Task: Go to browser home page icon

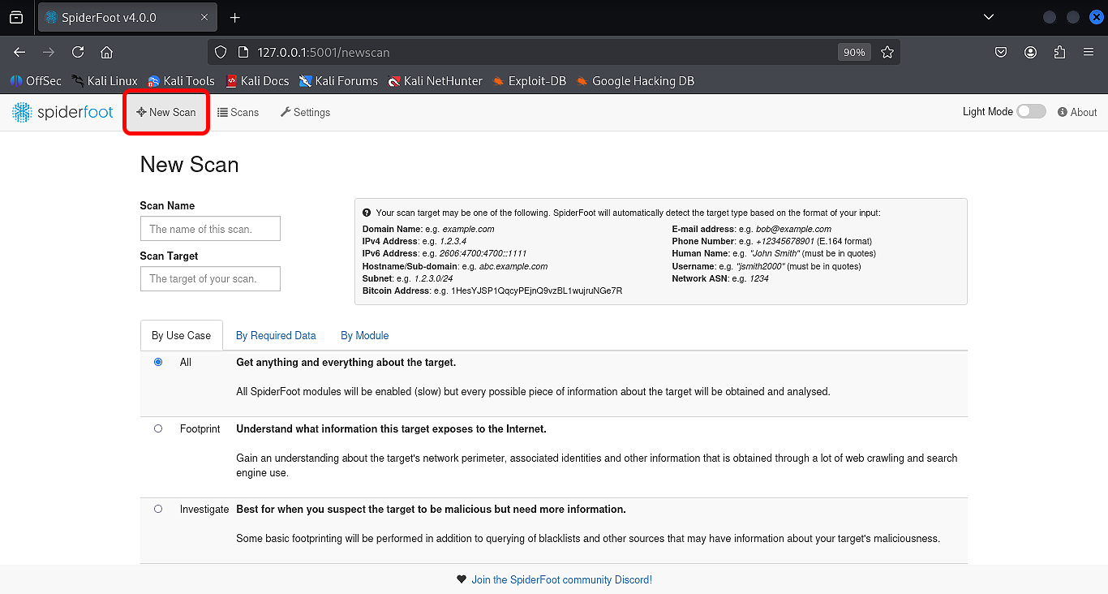Action: pyautogui.click(x=106, y=52)
